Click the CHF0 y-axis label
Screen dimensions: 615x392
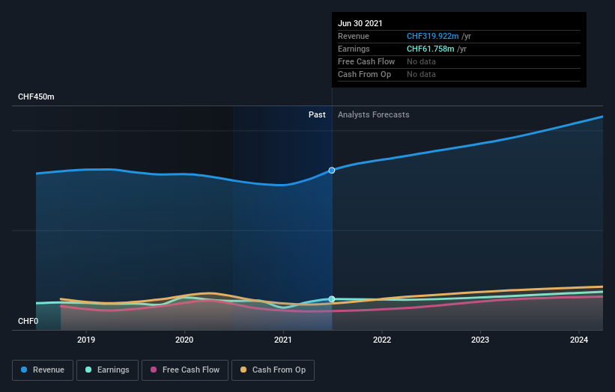[x=28, y=321]
